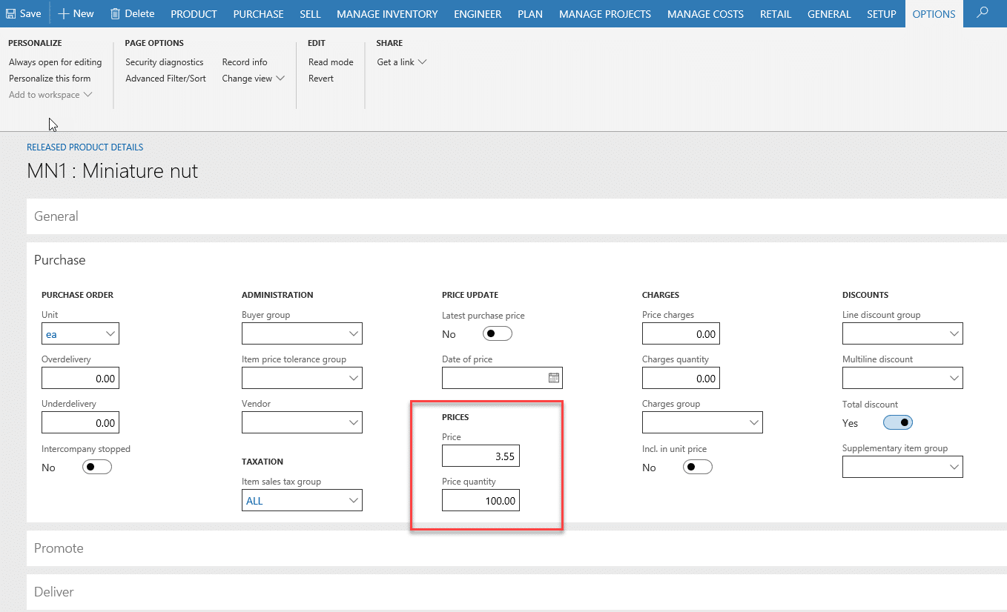Image resolution: width=1007 pixels, height=612 pixels.
Task: Open Advanced Filter/Sort
Action: pyautogui.click(x=165, y=79)
